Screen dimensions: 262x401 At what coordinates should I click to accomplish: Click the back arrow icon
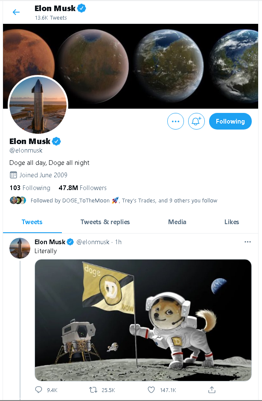point(16,12)
